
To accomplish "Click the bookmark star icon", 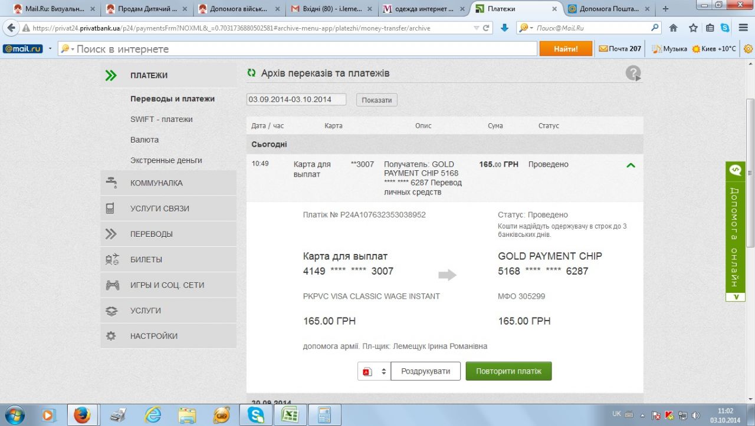I will [693, 28].
